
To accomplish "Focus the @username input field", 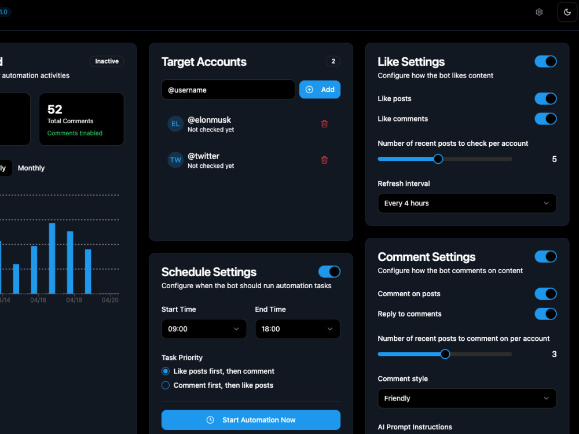I will click(228, 90).
